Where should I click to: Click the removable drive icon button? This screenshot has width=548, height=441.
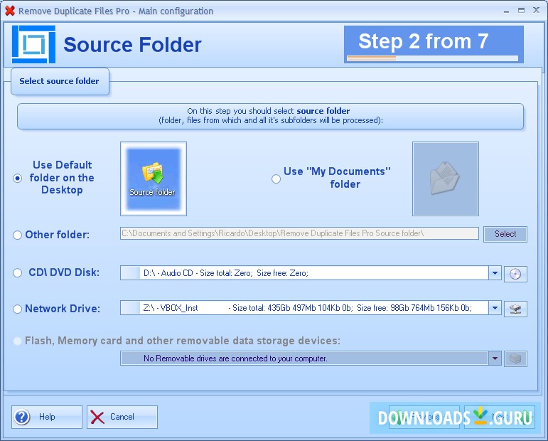pyautogui.click(x=515, y=358)
